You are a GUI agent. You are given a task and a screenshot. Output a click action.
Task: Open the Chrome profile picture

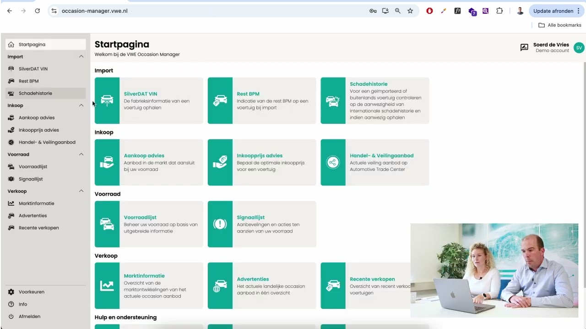coord(520,11)
